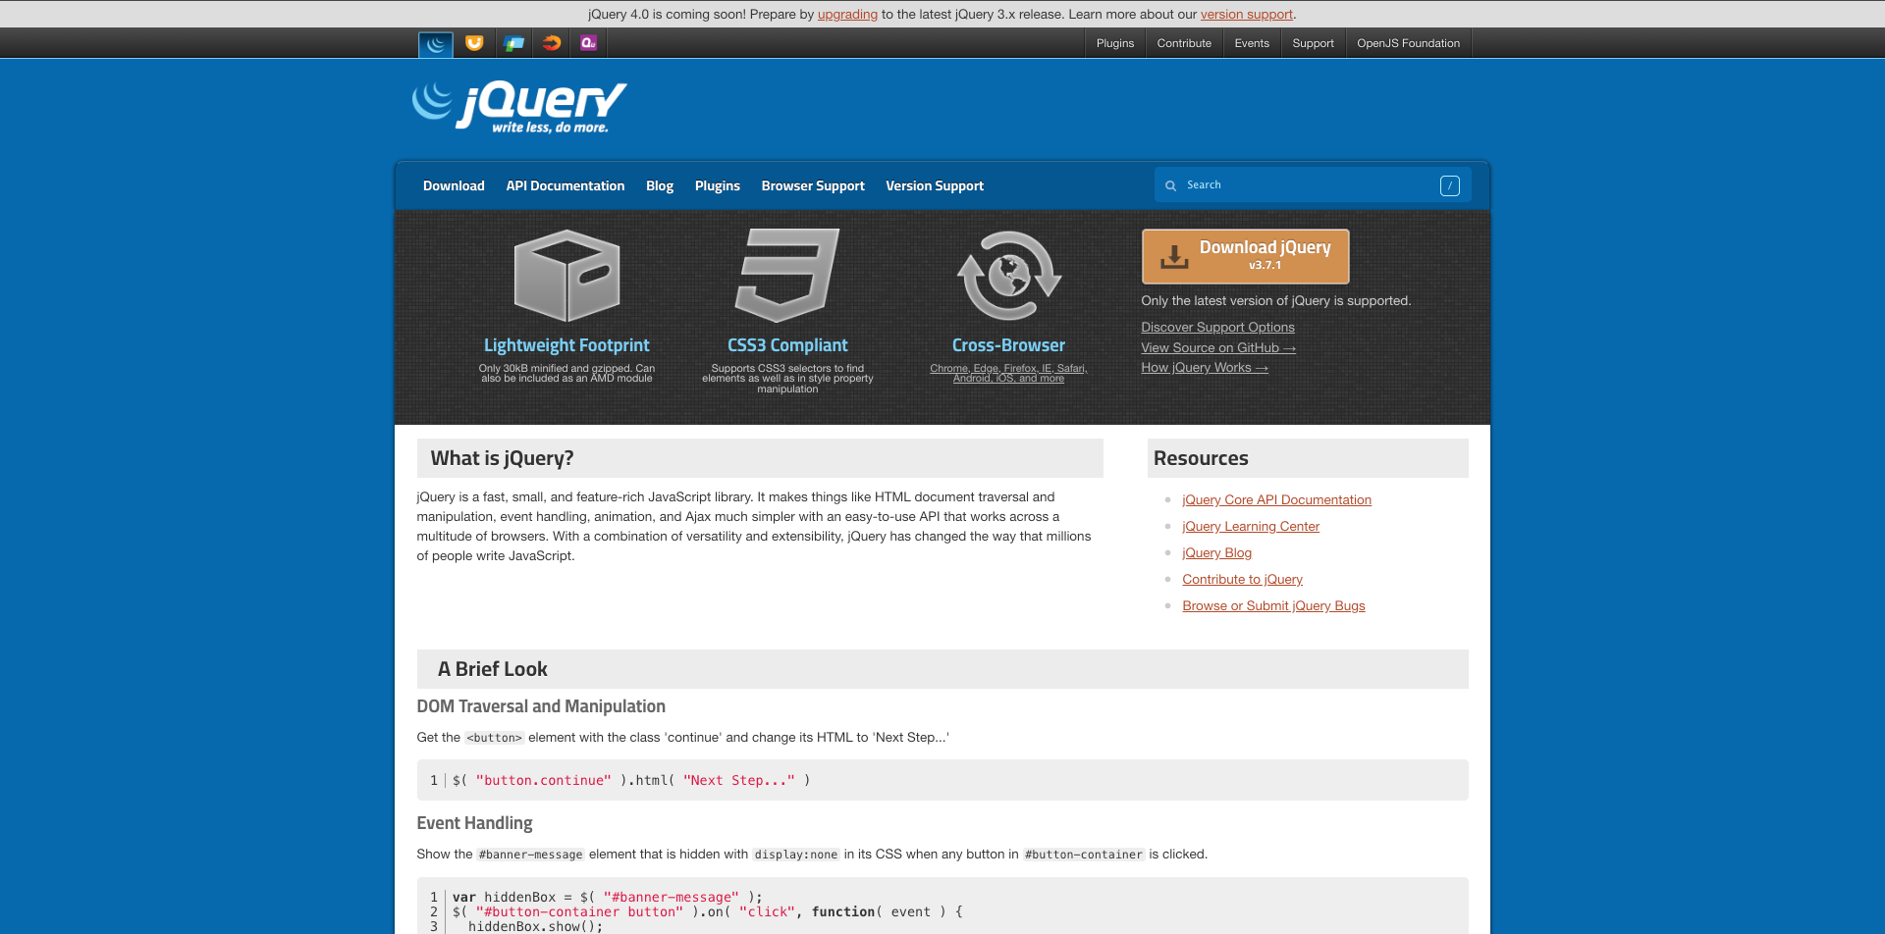Image resolution: width=1885 pixels, height=934 pixels.
Task: Follow the version support banner link
Action: point(1246,14)
